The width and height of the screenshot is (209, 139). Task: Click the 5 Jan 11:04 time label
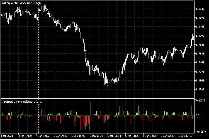[x=114, y=136]
